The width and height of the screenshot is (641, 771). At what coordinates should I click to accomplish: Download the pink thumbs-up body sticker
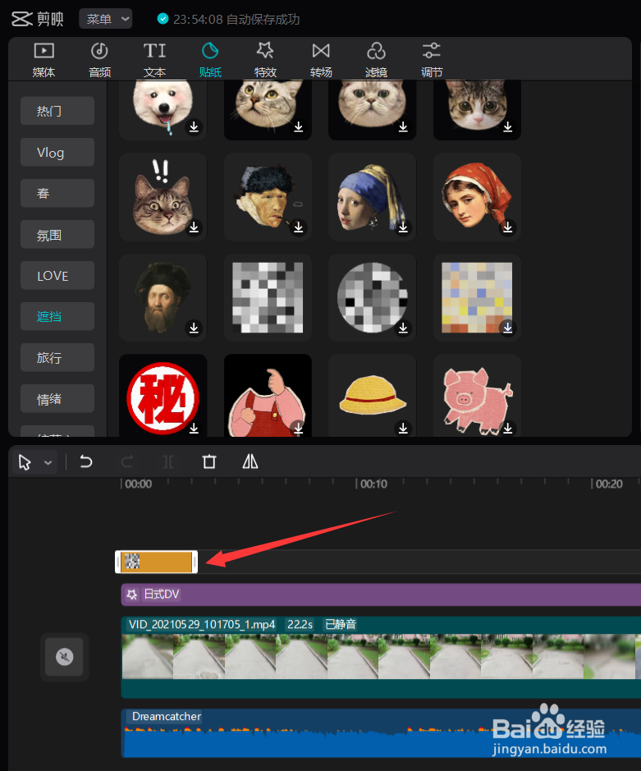pyautogui.click(x=299, y=428)
